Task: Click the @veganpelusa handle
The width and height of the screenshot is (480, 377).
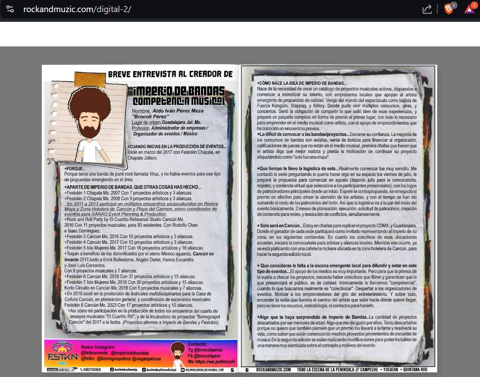Action: (146, 358)
